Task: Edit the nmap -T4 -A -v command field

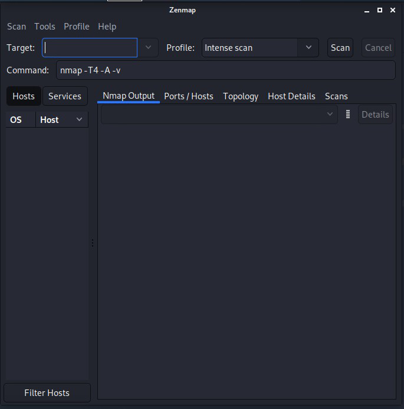Action: tap(226, 70)
